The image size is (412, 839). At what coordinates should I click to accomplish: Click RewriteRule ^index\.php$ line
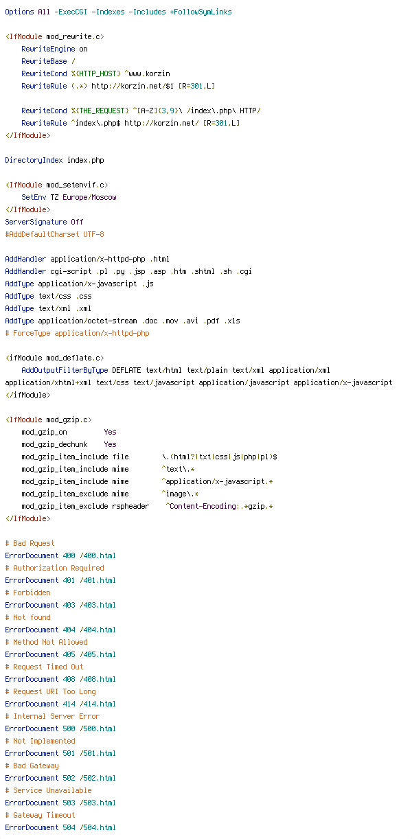coord(130,123)
